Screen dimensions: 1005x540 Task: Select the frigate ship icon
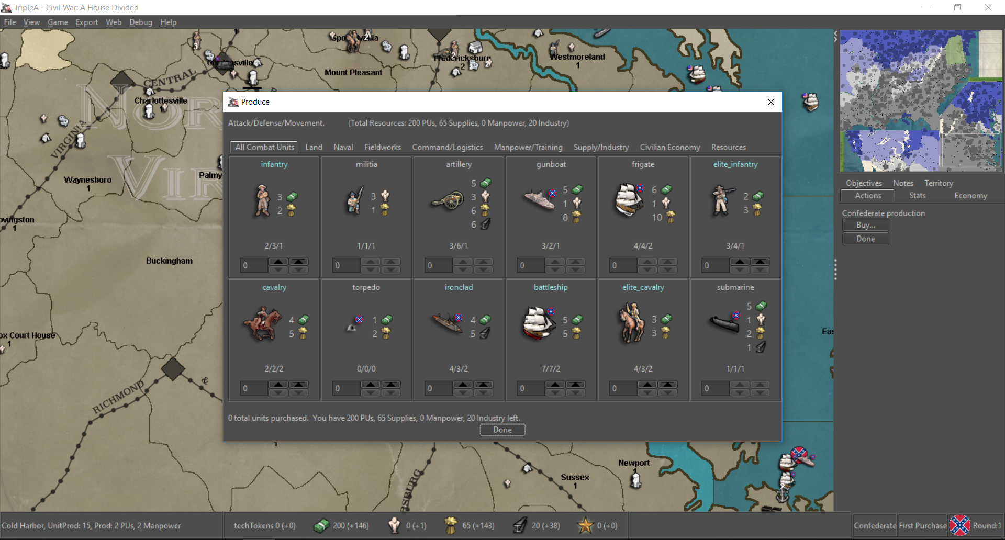[629, 200]
